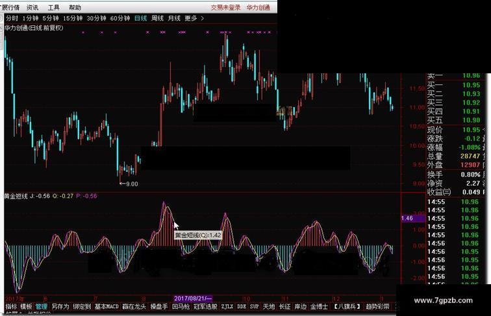491x316 pixels.
Task: Click the 模板 button in the bottom bar
Action: pyautogui.click(x=26, y=307)
